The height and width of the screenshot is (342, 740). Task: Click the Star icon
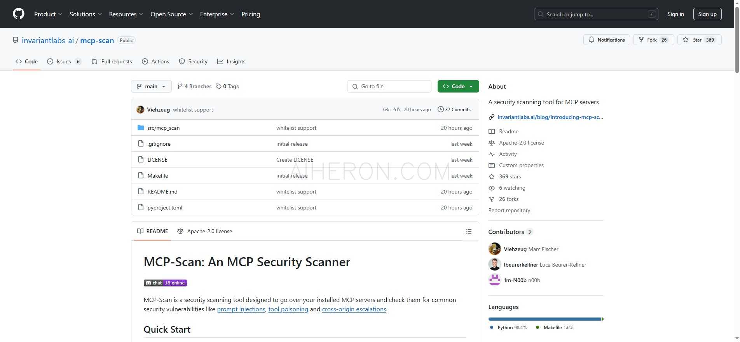[686, 40]
